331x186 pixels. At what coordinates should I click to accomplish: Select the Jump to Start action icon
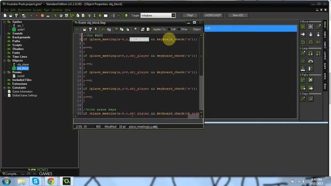click(310, 53)
